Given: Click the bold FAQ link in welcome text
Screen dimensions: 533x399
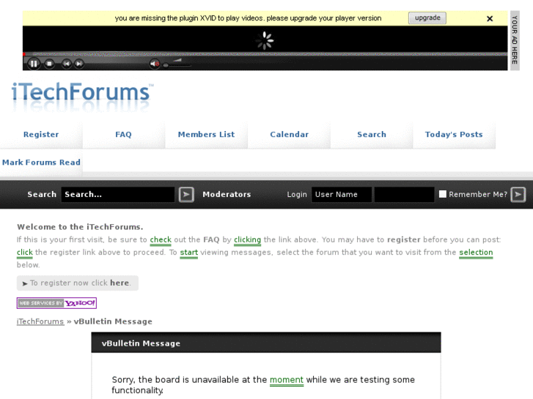Looking at the screenshot, I should click(x=211, y=239).
